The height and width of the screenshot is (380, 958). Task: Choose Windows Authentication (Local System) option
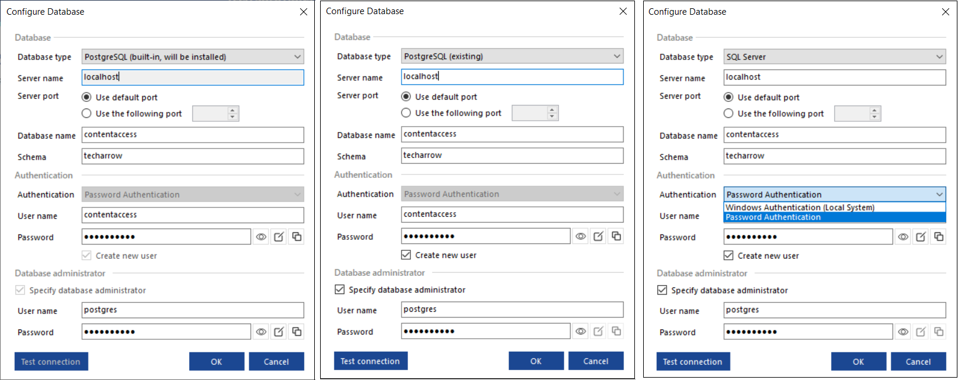799,207
